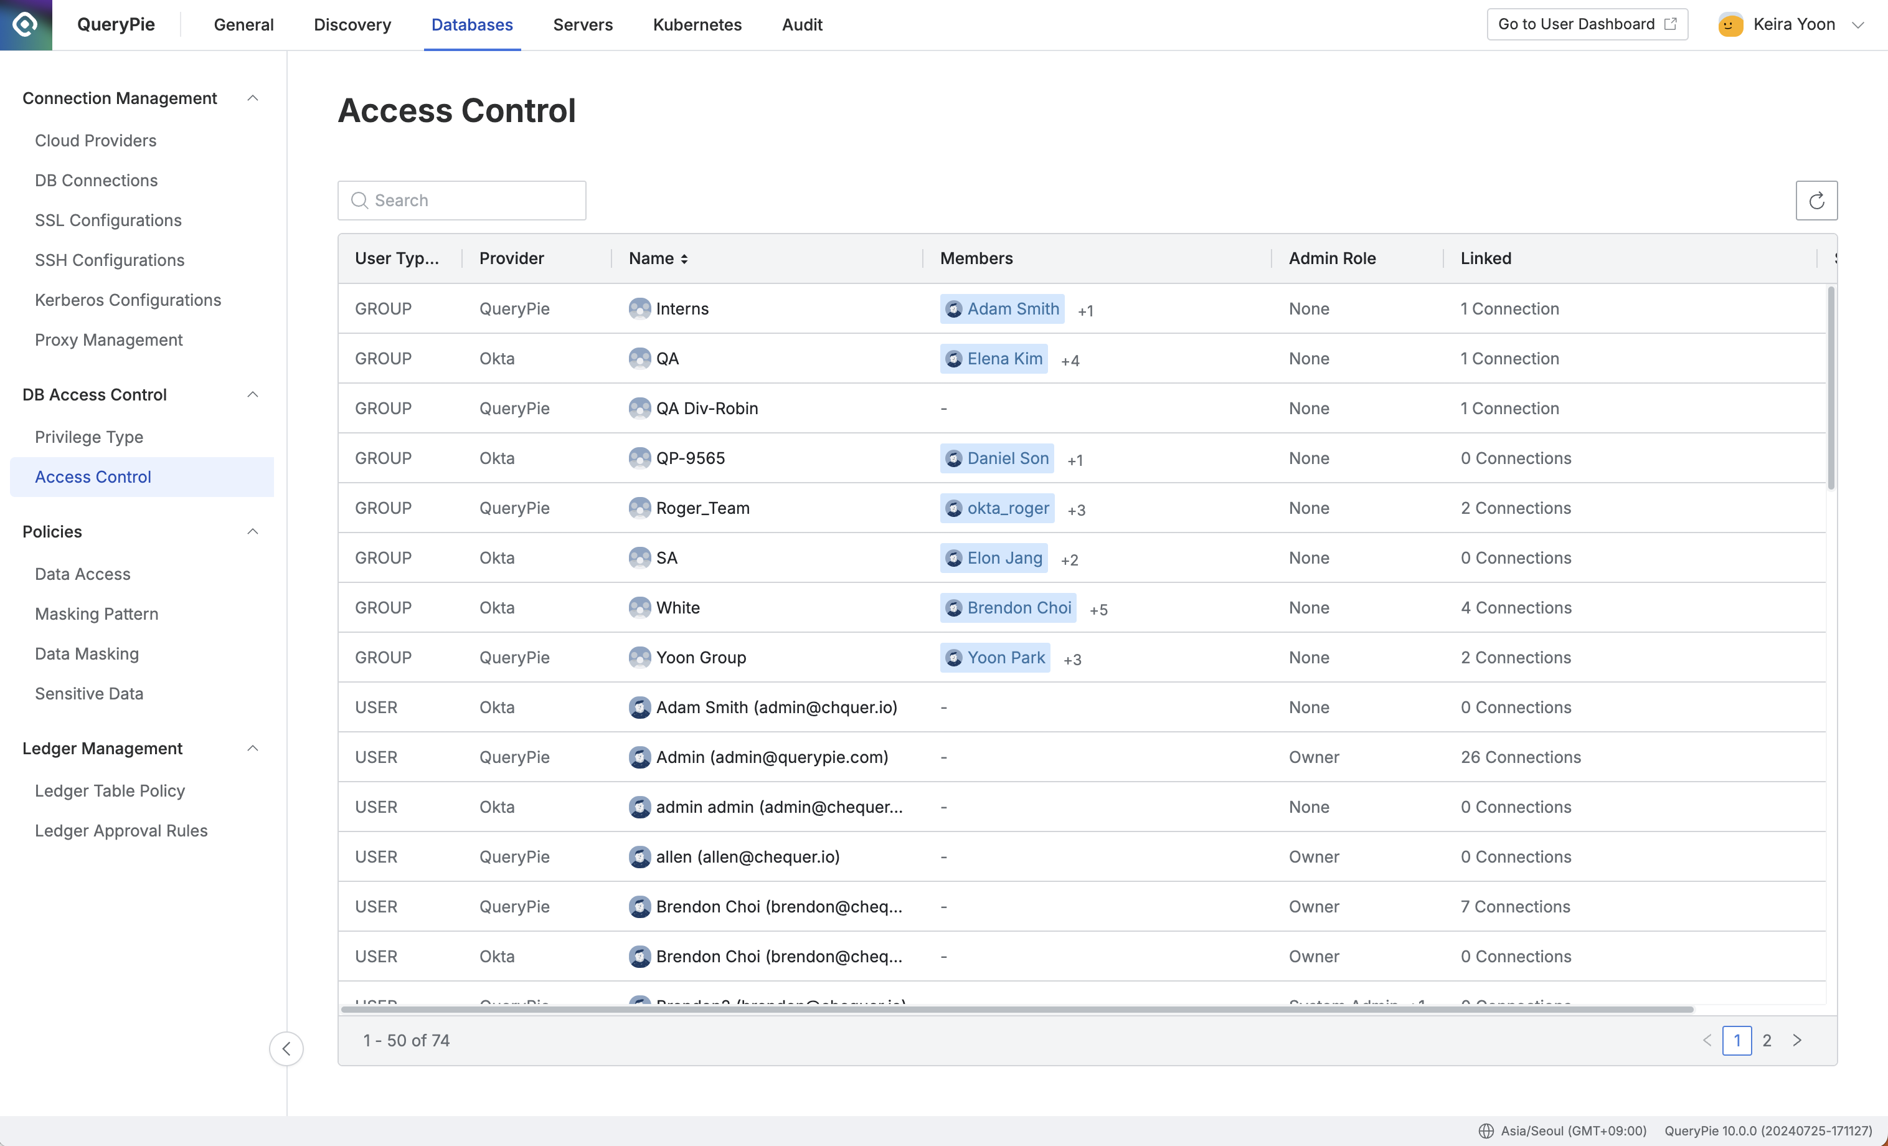This screenshot has height=1146, width=1888.
Task: Click the Elena Kim member avatar icon
Action: click(955, 359)
